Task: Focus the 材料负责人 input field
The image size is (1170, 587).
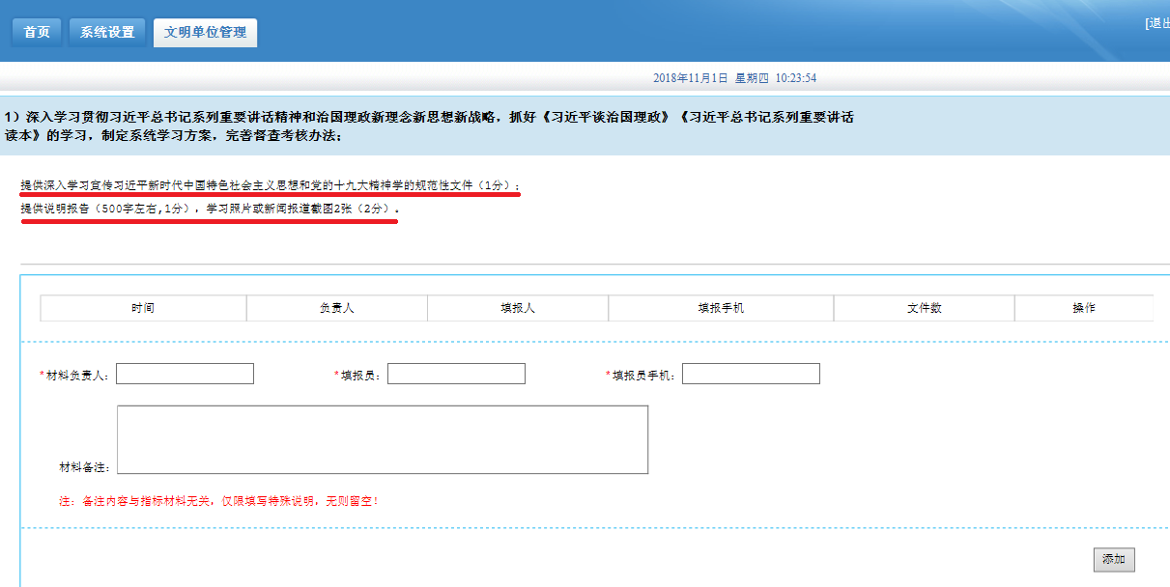Action: (185, 374)
